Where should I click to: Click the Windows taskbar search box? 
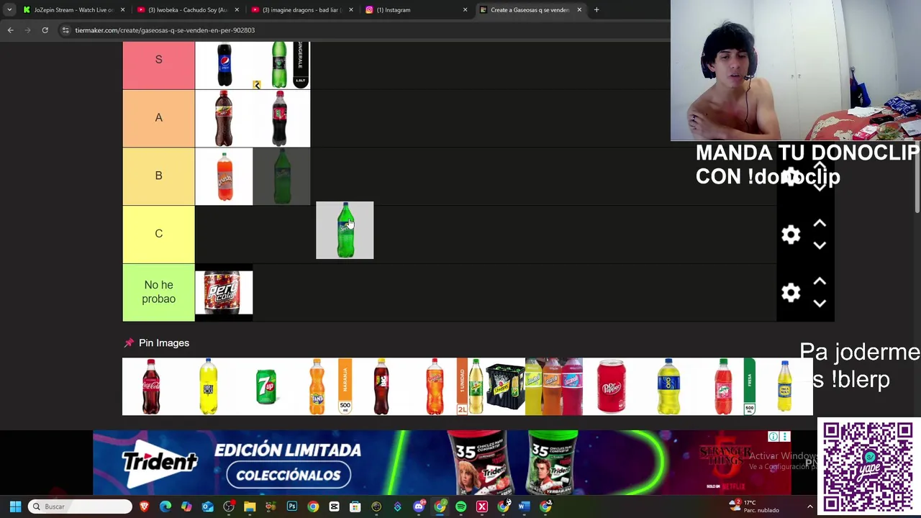81,506
